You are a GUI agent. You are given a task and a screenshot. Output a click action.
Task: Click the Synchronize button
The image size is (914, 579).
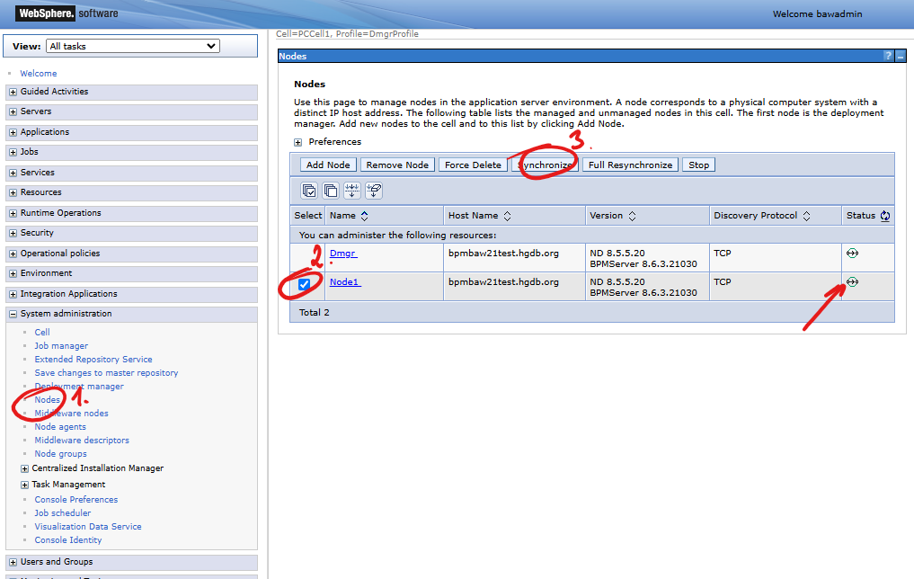click(x=545, y=165)
